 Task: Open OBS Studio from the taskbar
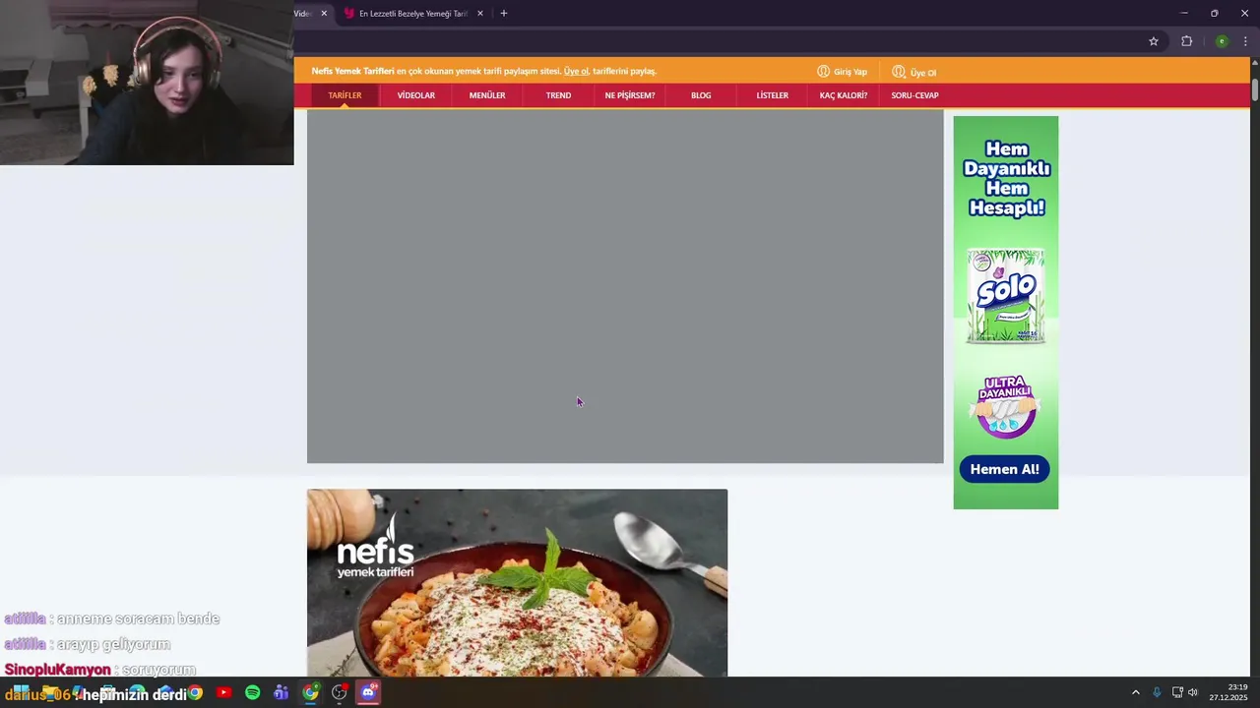click(x=339, y=692)
